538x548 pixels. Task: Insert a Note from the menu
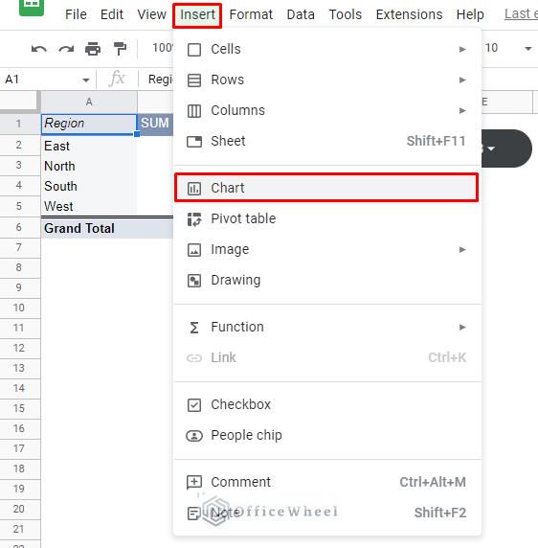pyautogui.click(x=327, y=514)
